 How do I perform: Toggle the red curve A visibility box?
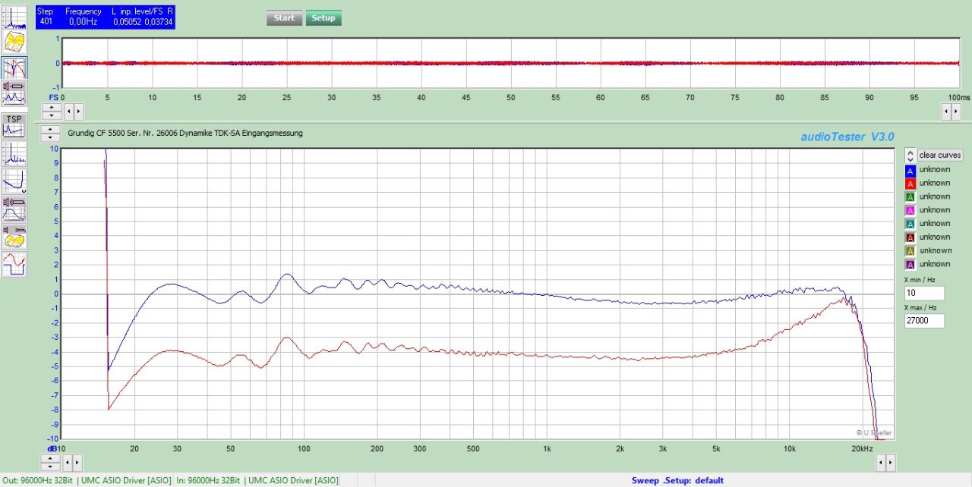point(910,184)
